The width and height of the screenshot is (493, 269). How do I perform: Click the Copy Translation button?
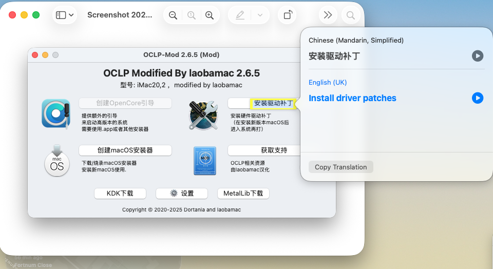coord(340,167)
